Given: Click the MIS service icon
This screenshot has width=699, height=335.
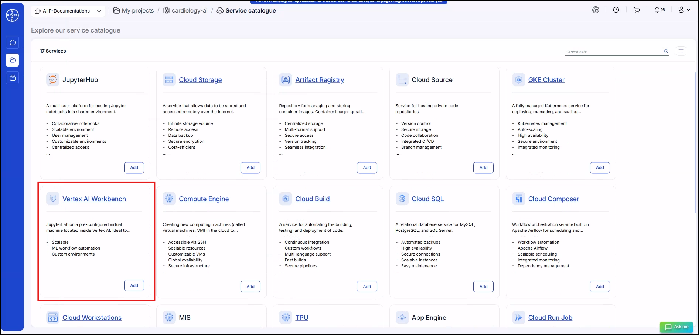Looking at the screenshot, I should [169, 317].
